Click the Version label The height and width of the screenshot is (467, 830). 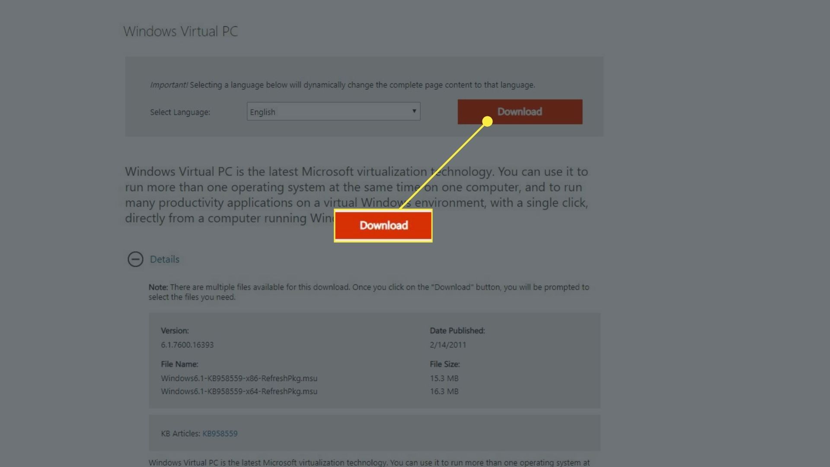click(x=175, y=331)
